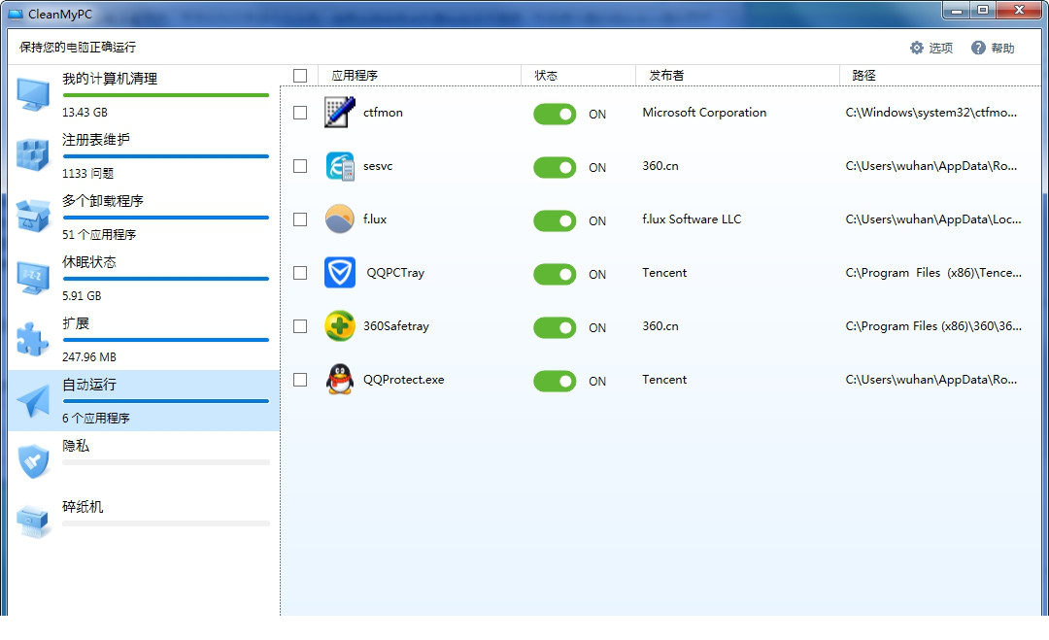The image size is (1049, 640).
Task: Tick the select-all checkbox in header
Action: tap(300, 76)
